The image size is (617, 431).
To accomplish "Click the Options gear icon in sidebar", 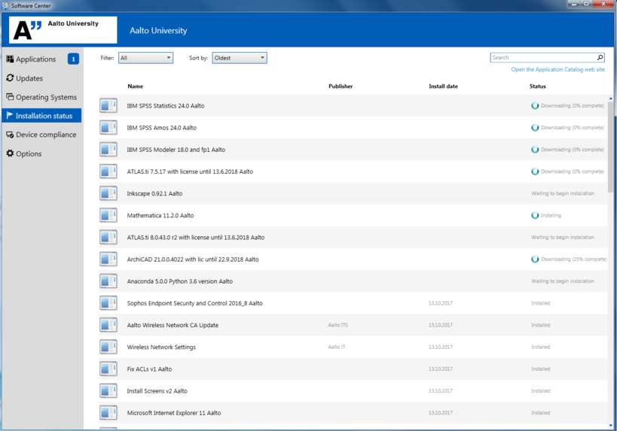I will tap(10, 153).
